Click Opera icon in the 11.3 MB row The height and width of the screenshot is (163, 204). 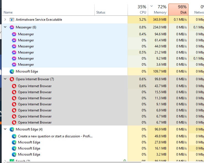(x=14, y=98)
